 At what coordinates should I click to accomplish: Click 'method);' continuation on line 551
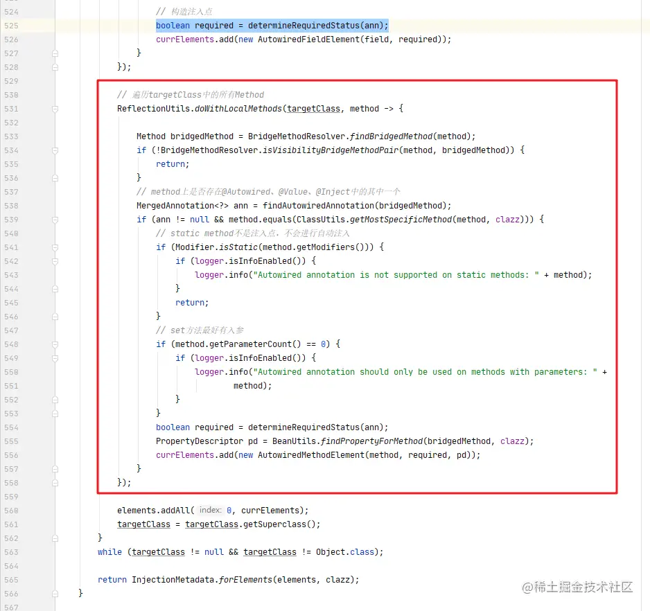click(x=253, y=386)
